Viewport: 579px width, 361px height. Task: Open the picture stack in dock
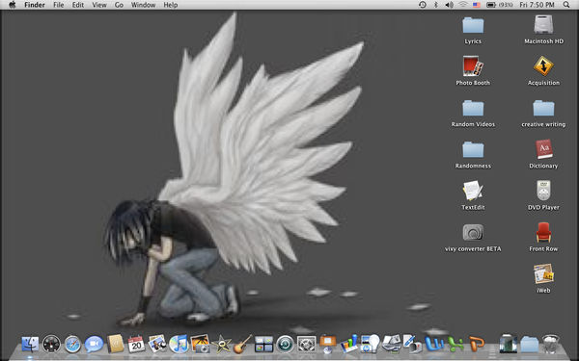509,344
